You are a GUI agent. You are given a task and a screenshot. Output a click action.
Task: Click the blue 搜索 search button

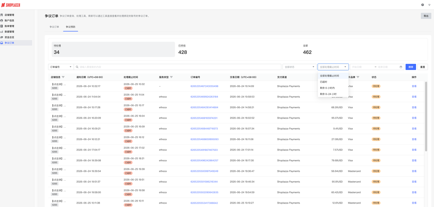[411, 67]
